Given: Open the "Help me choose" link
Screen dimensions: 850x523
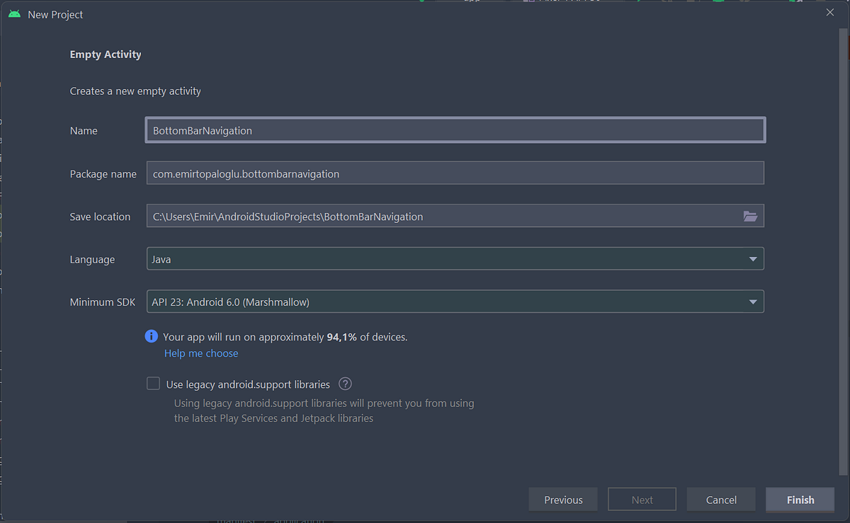Looking at the screenshot, I should point(201,353).
